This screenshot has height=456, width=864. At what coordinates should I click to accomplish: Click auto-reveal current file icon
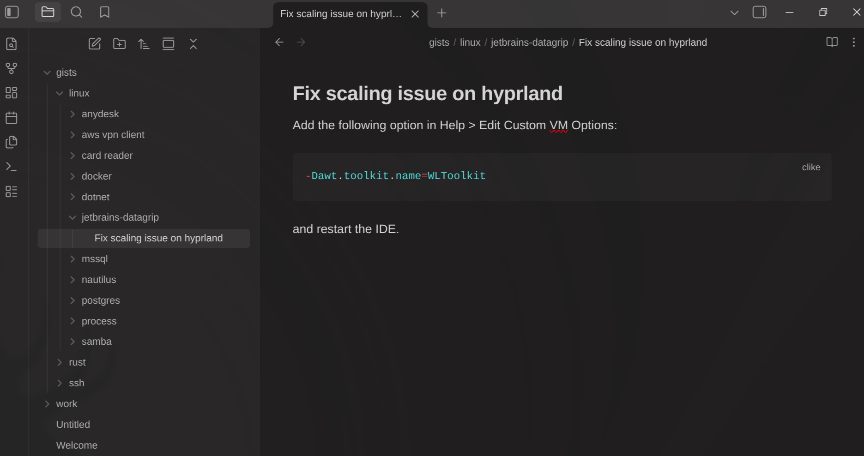[x=169, y=44]
